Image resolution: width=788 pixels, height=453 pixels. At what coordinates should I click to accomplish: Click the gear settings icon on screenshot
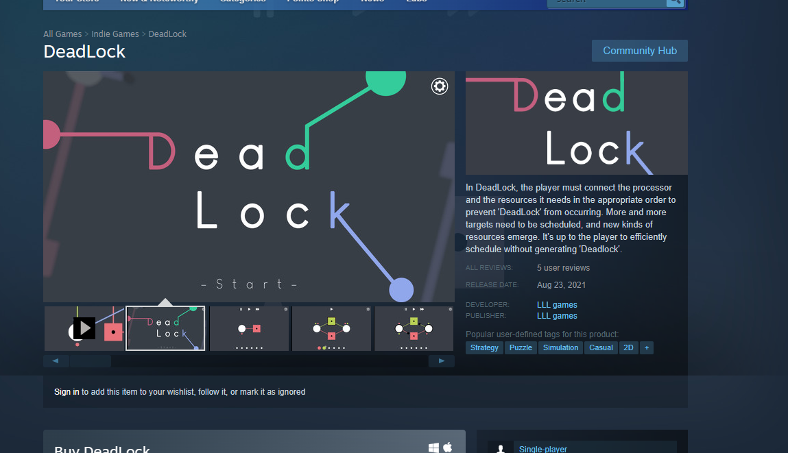[x=439, y=86]
